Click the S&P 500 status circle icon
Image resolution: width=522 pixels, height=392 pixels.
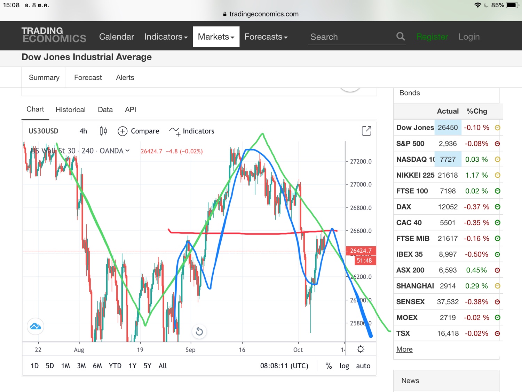click(x=498, y=144)
